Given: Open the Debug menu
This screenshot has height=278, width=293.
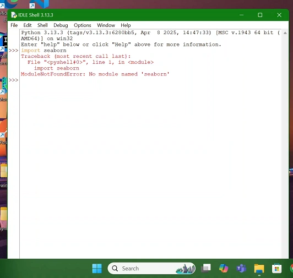Looking at the screenshot, I should (61, 25).
